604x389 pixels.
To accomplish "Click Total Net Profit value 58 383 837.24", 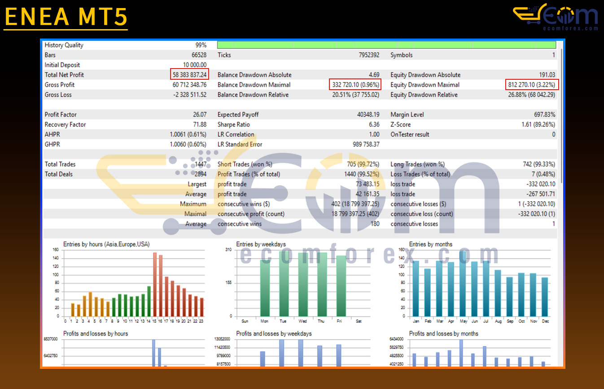I will [x=190, y=75].
